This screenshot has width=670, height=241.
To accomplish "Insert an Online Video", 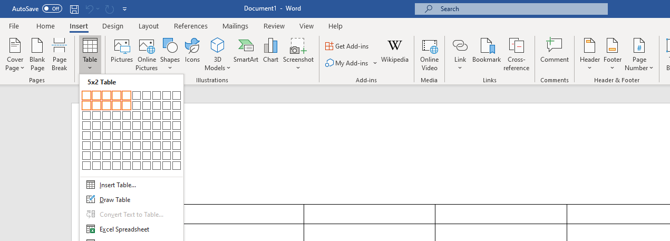I will click(x=430, y=54).
